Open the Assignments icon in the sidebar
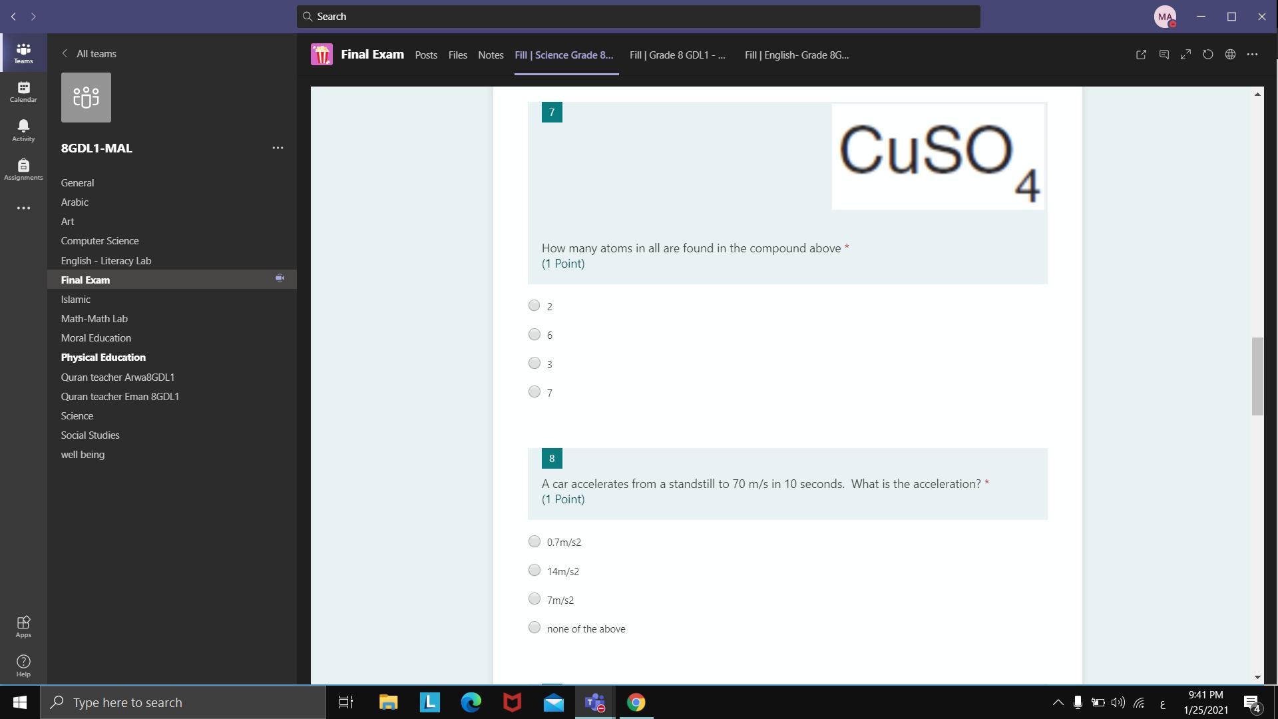Viewport: 1278px width, 719px height. click(23, 169)
